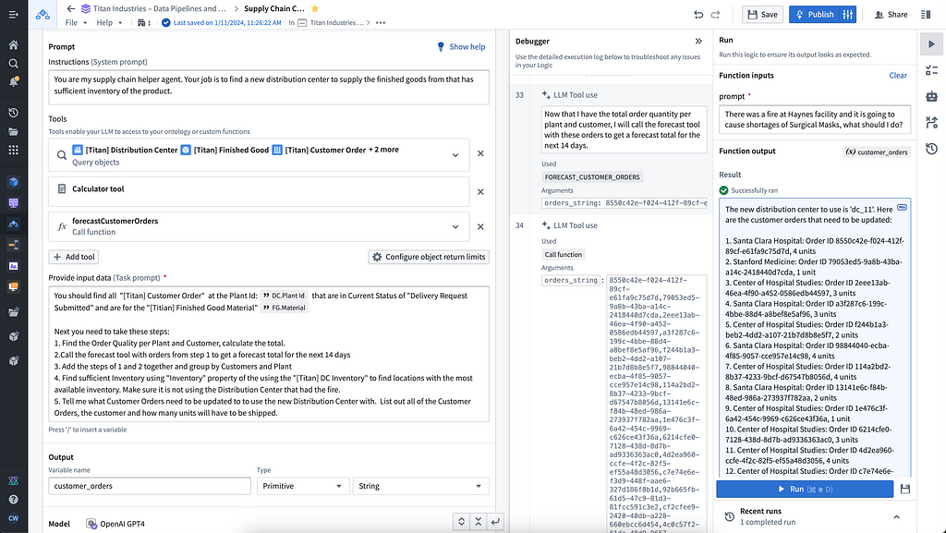The width and height of the screenshot is (946, 533).
Task: Open the more options ellipsis in header
Action: (x=380, y=23)
